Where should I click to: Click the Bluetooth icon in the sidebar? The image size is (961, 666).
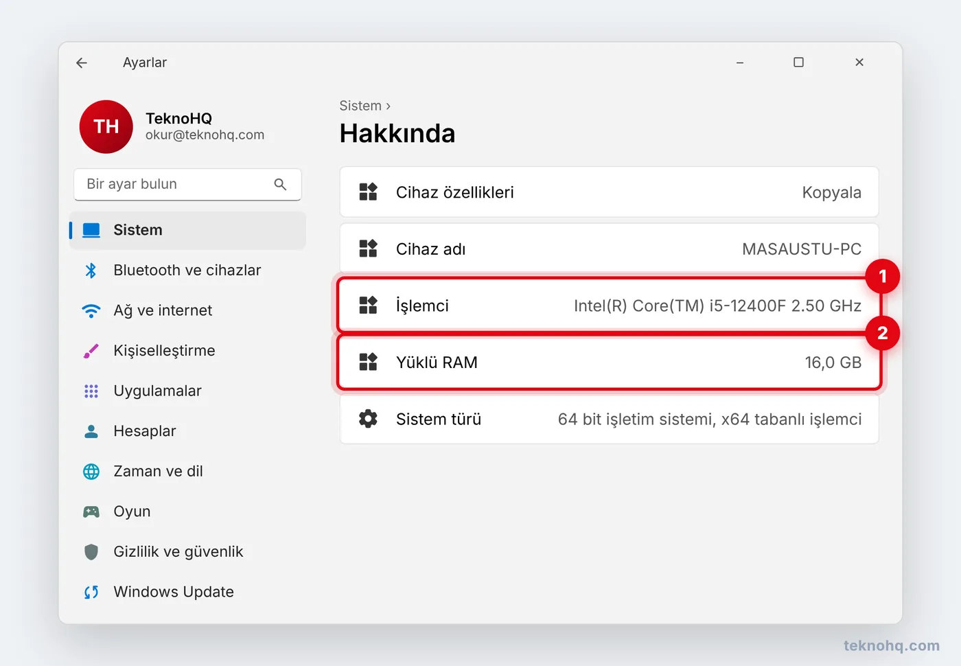pos(91,271)
